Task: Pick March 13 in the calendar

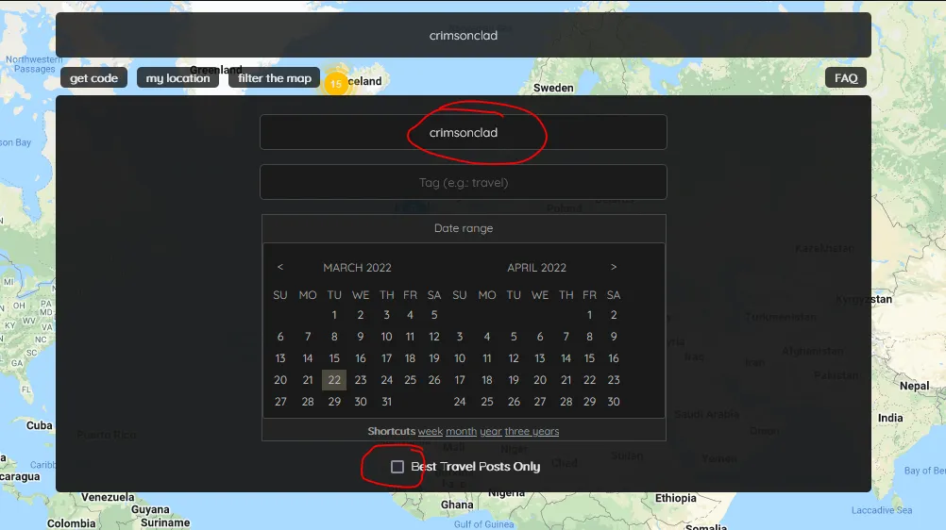Action: pos(280,358)
